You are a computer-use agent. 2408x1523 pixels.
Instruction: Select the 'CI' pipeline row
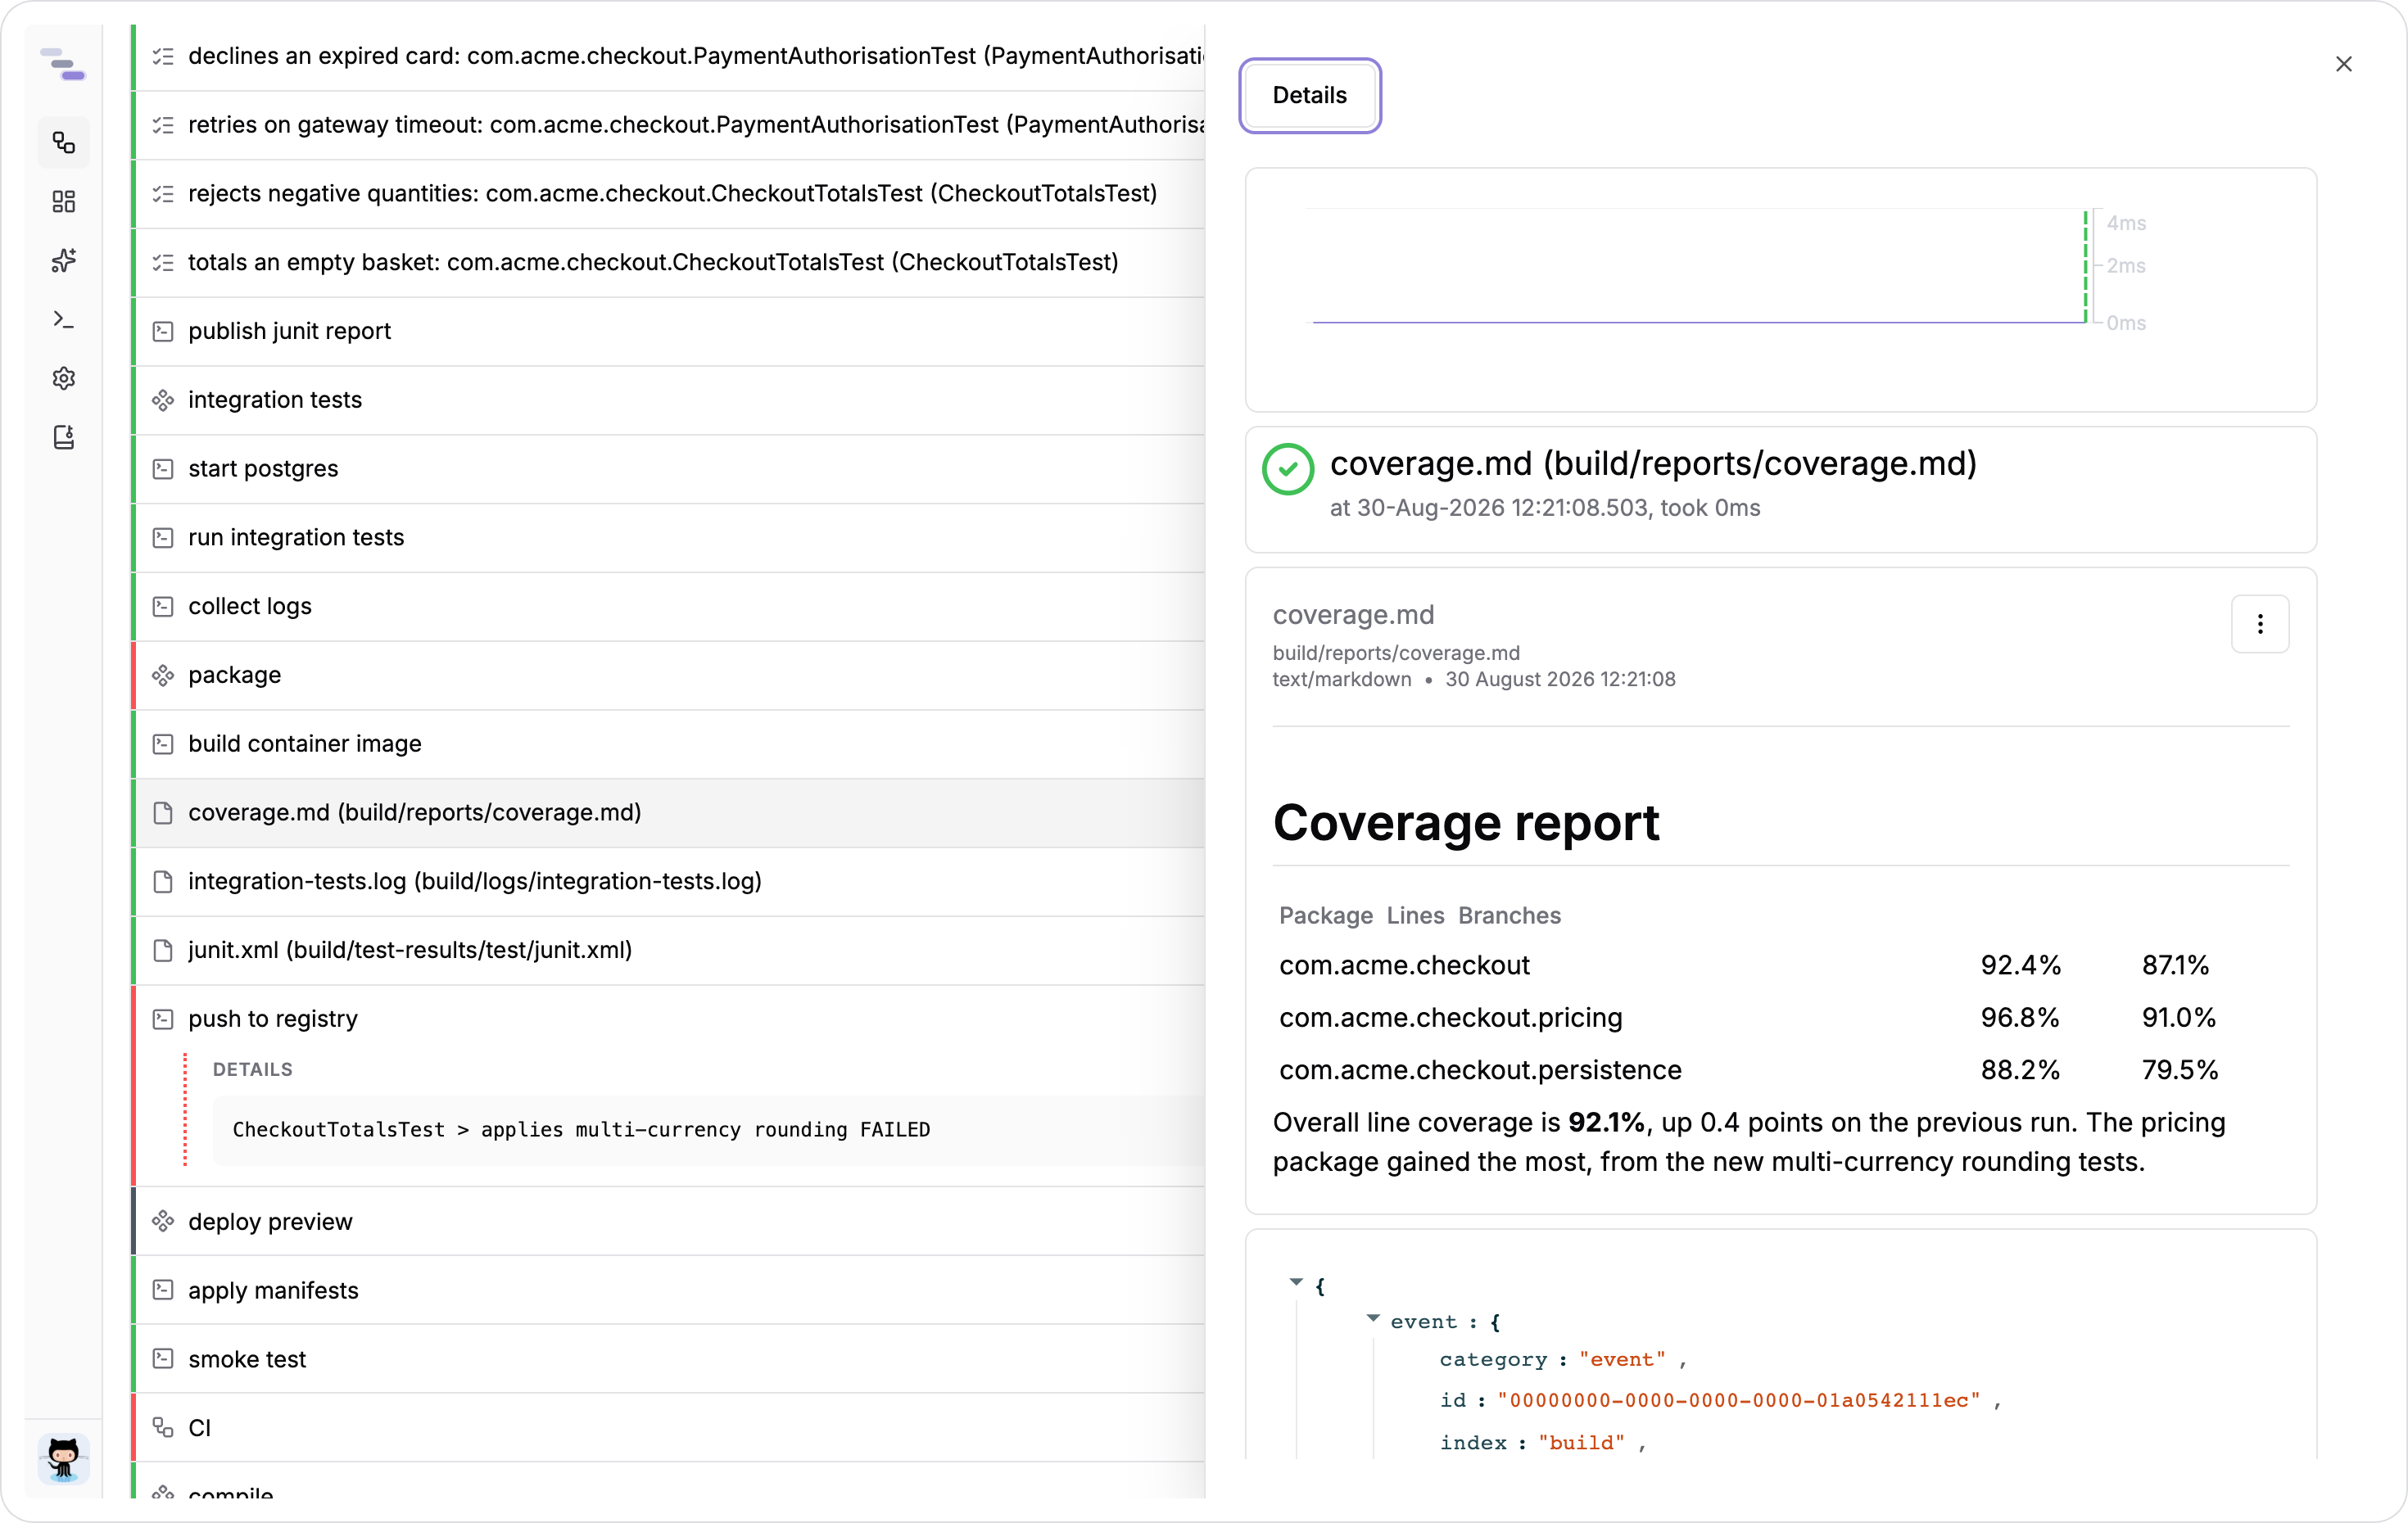669,1429
